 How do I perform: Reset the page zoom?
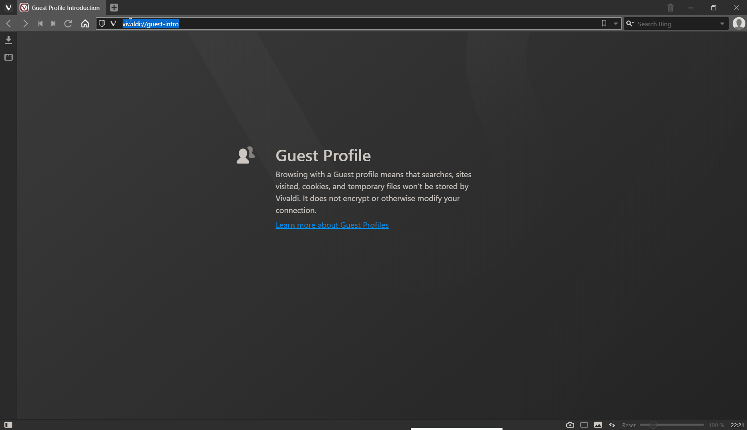point(629,425)
